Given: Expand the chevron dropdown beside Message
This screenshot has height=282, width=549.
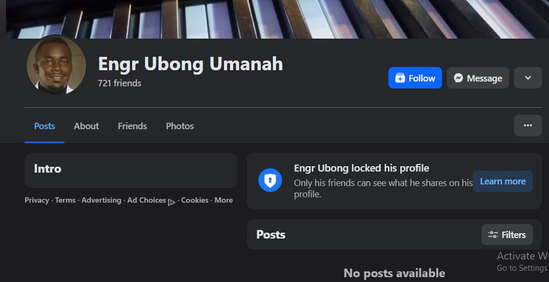Looking at the screenshot, I should click(x=528, y=78).
